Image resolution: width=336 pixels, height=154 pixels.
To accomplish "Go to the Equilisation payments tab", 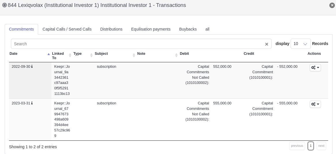I will [151, 29].
